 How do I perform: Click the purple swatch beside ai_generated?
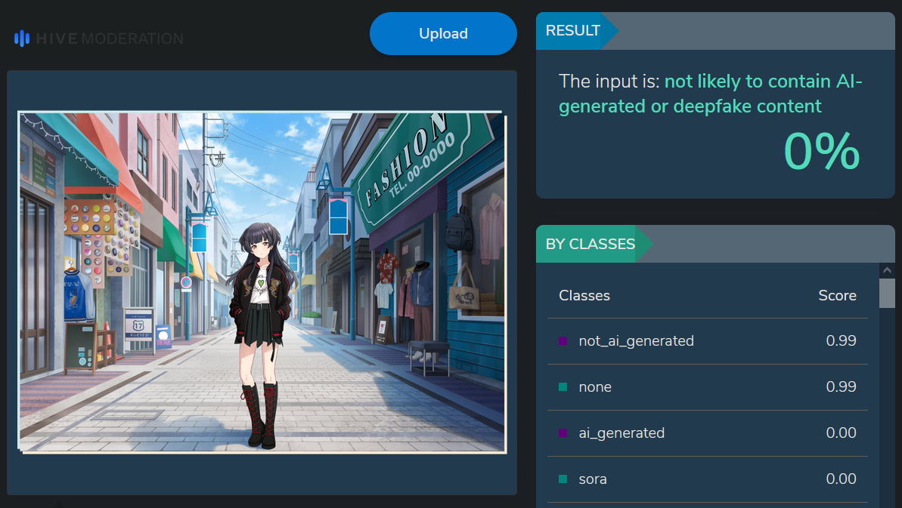[563, 433]
